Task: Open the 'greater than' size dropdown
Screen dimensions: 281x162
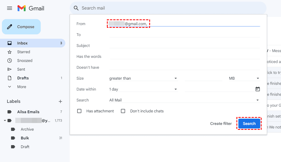Action: (143, 78)
